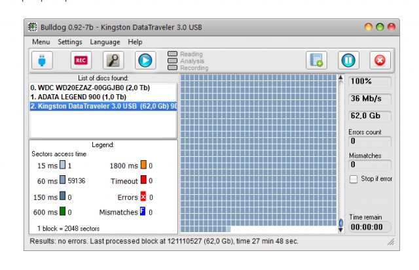The width and height of the screenshot is (419, 270).
Task: Click the results status bar message
Action: [164, 241]
